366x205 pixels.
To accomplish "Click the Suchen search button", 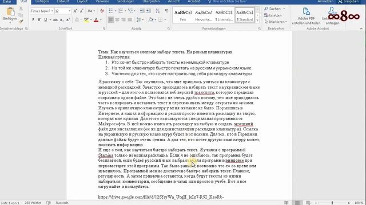I will point(272,9).
